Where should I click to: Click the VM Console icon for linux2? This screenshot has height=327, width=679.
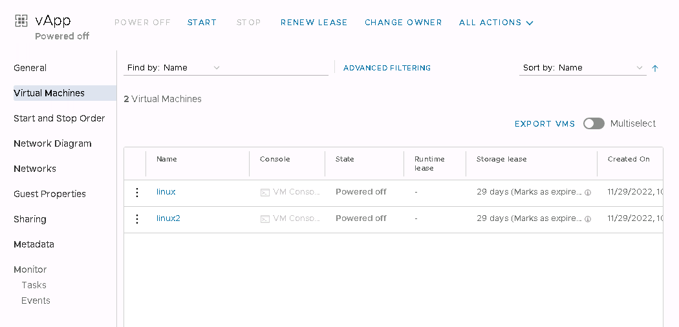tap(264, 219)
